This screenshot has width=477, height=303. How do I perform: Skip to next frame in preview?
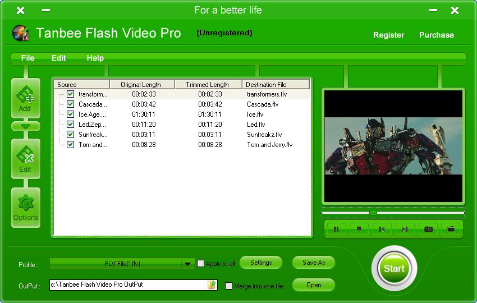pos(405,229)
